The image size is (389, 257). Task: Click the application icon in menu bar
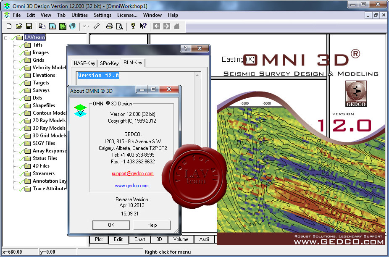pos(7,15)
